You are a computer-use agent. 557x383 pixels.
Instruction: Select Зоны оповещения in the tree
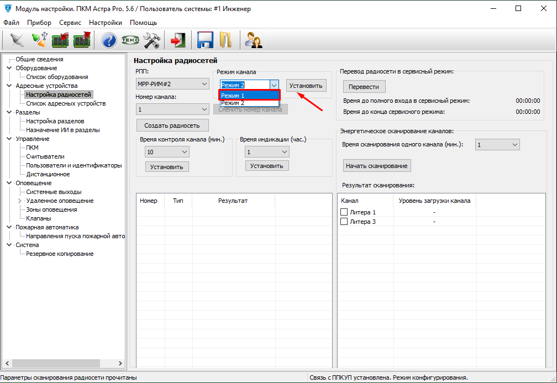pyautogui.click(x=51, y=209)
